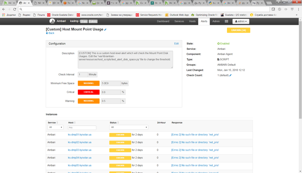Open the Додатки apps bookmark
The image size is (302, 173).
pyautogui.click(x=9, y=15)
